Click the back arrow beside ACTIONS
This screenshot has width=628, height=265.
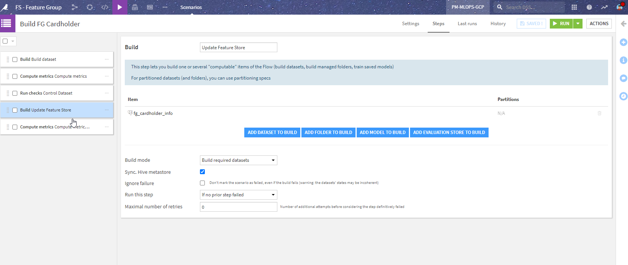623,24
